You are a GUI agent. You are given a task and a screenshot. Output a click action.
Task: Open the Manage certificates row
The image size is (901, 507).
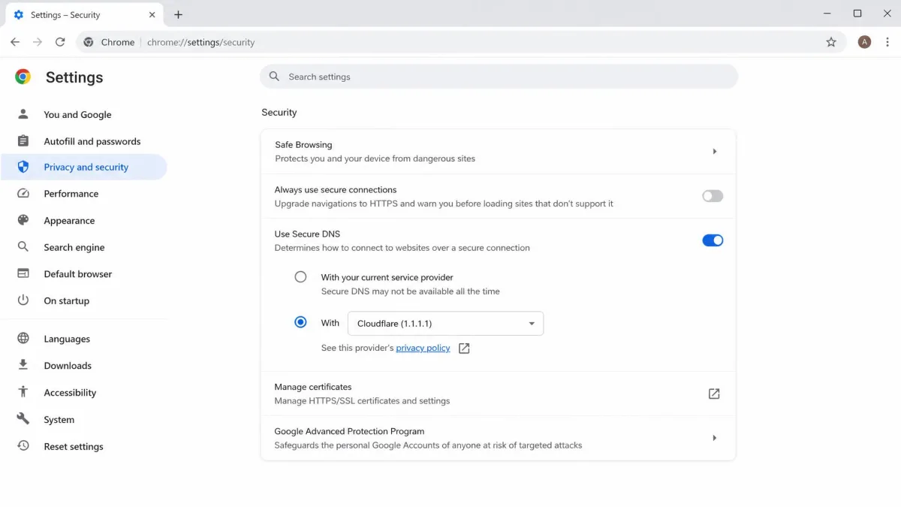pyautogui.click(x=498, y=394)
